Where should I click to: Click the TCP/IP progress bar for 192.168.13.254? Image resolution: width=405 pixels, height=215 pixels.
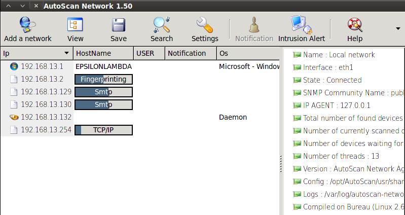[x=103, y=130]
